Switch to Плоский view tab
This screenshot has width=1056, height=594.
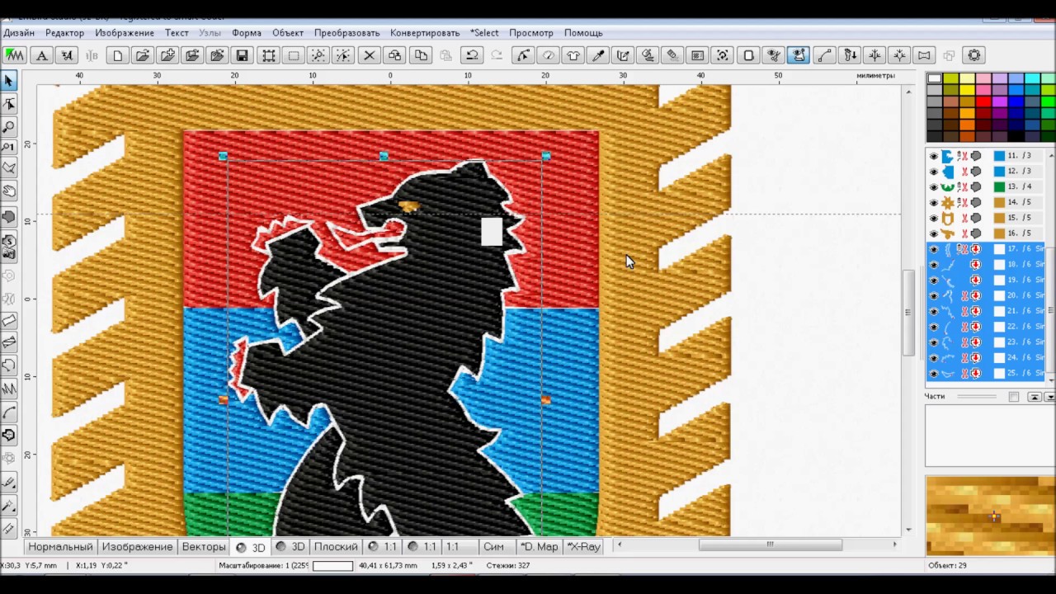[x=336, y=547]
